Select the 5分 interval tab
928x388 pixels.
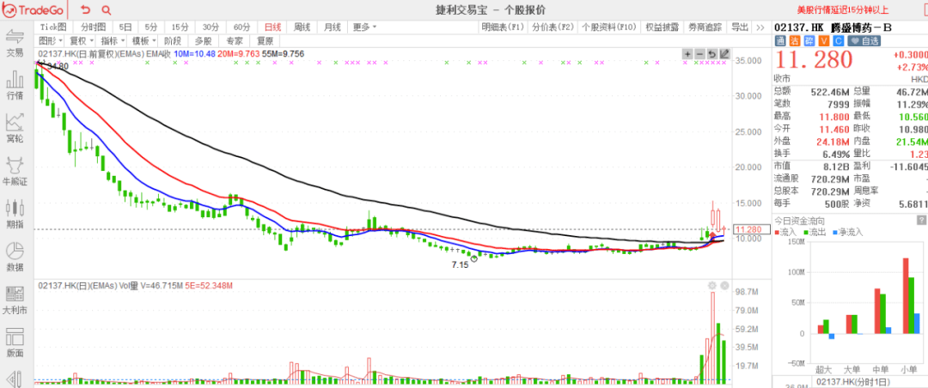point(151,27)
